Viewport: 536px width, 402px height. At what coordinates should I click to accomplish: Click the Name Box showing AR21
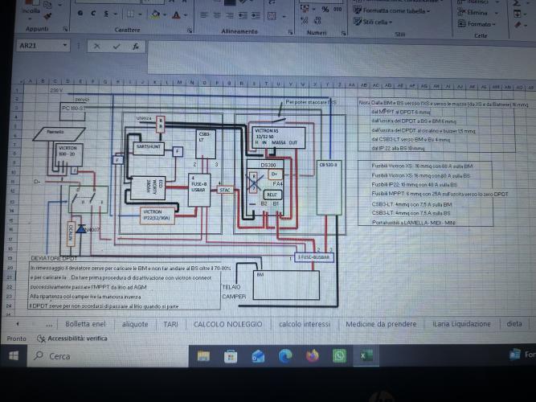43,46
